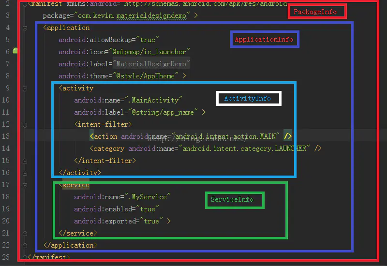Place cursor on closing service tag
This screenshot has height=266, width=387.
click(x=78, y=233)
